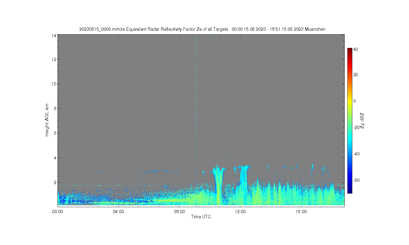The height and width of the screenshot is (245, 409).
Task: Click the 6 km height tick label
Action: pyautogui.click(x=55, y=133)
